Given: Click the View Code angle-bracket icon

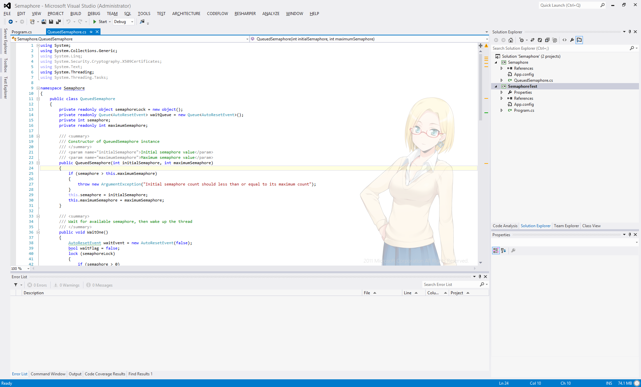Looking at the screenshot, I should click(565, 40).
